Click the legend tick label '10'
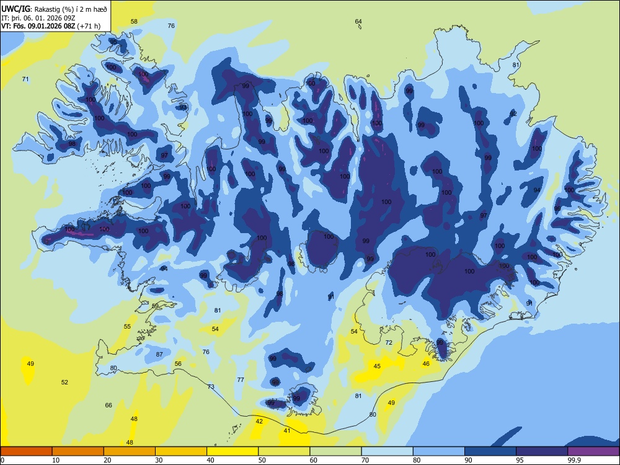This screenshot has height=465, width=620. [56, 460]
